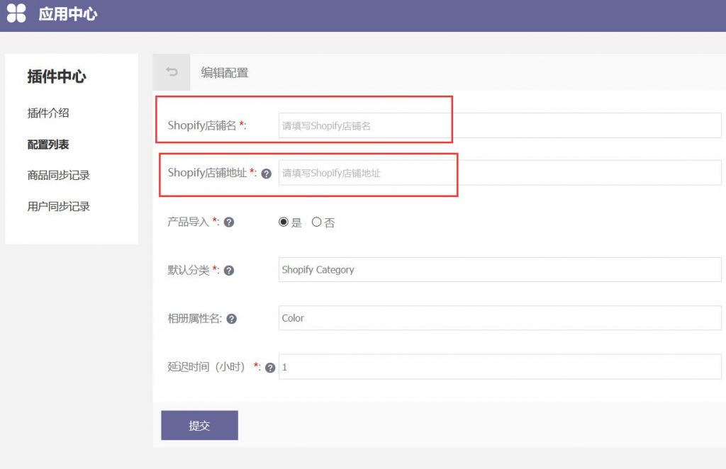Click help icon beside 默认分类 label
726x469 pixels.
(x=229, y=270)
